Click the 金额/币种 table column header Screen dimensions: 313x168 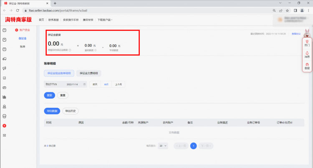click(128, 122)
